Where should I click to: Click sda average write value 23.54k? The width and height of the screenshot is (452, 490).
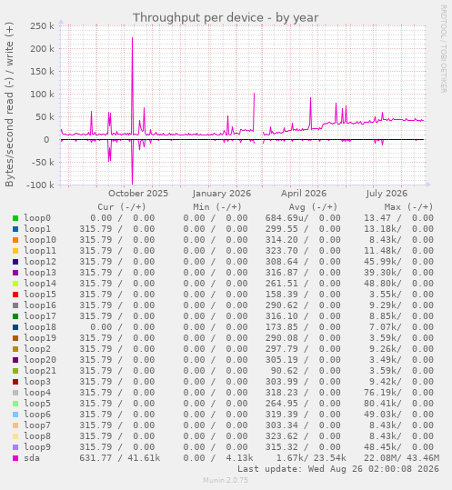coord(330,458)
